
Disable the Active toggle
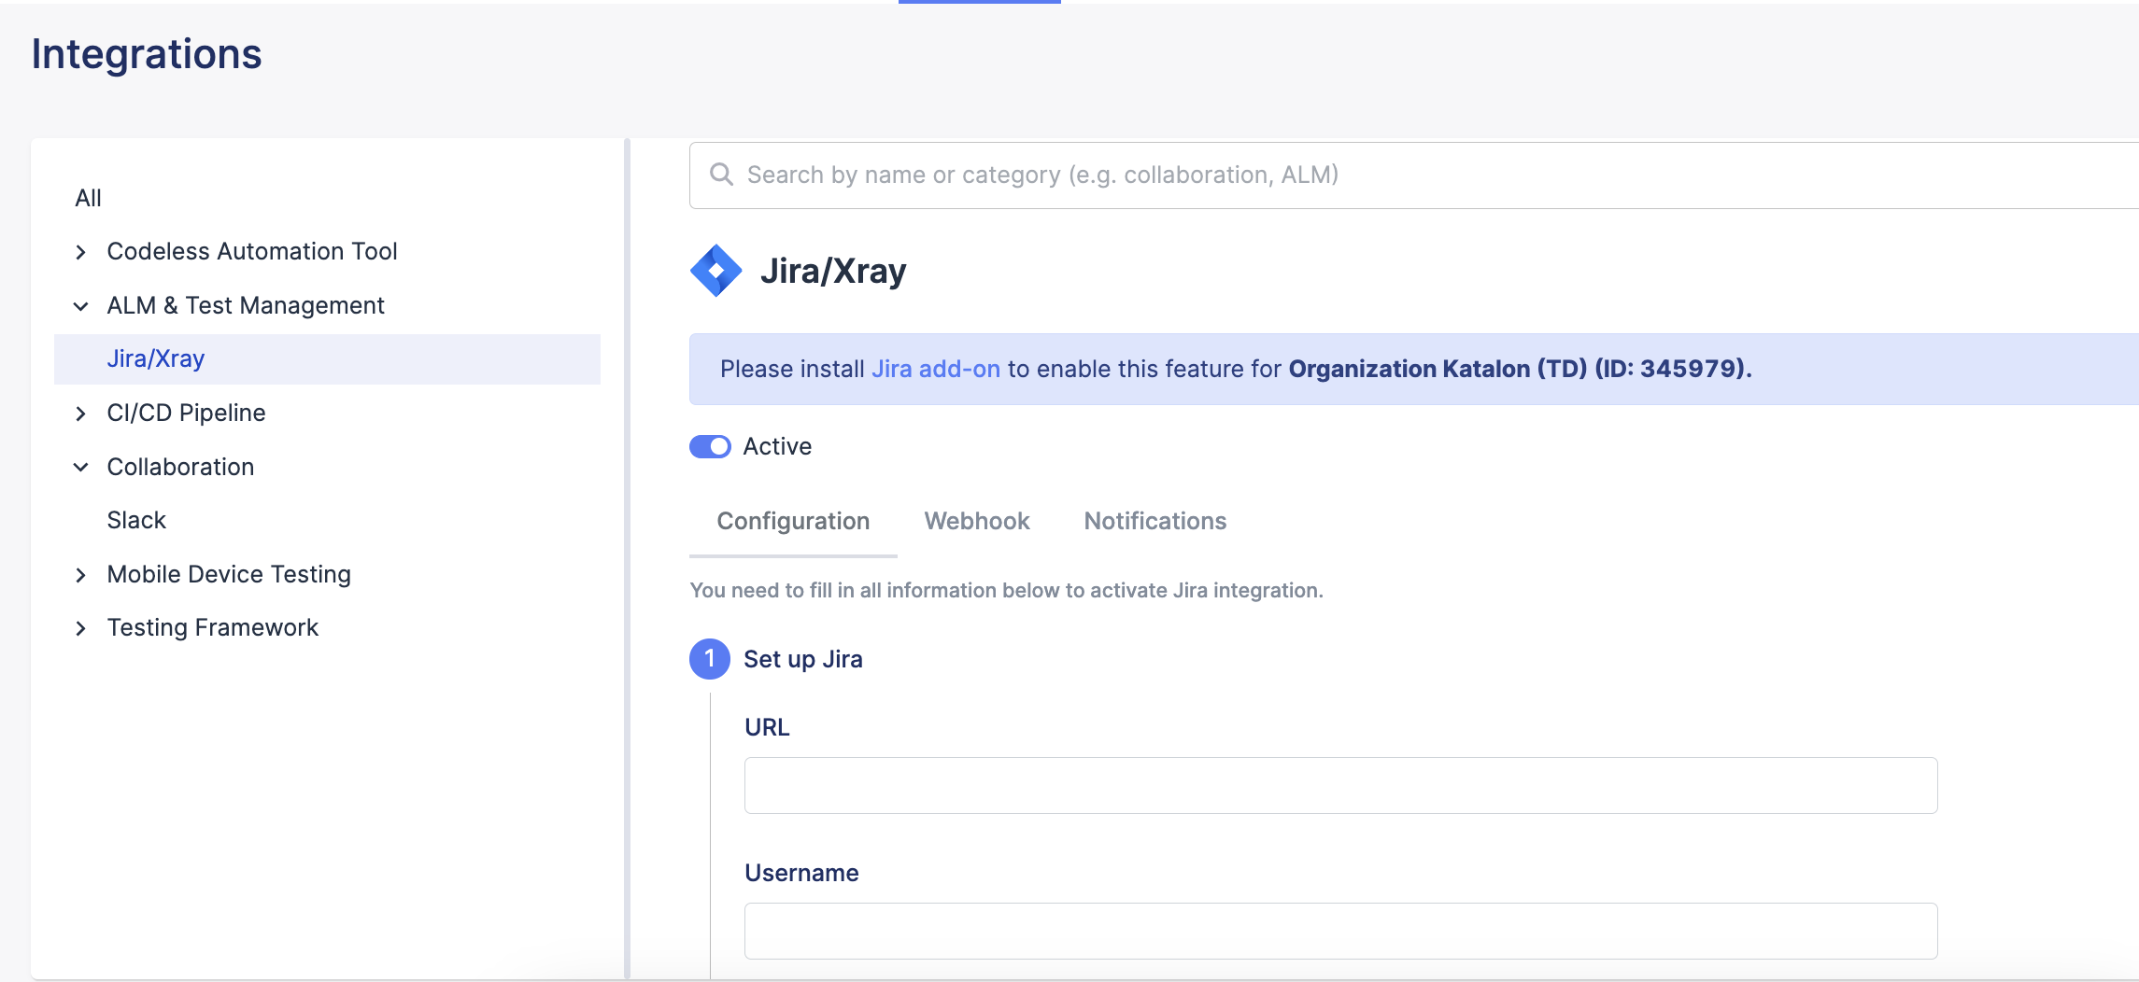coord(709,446)
